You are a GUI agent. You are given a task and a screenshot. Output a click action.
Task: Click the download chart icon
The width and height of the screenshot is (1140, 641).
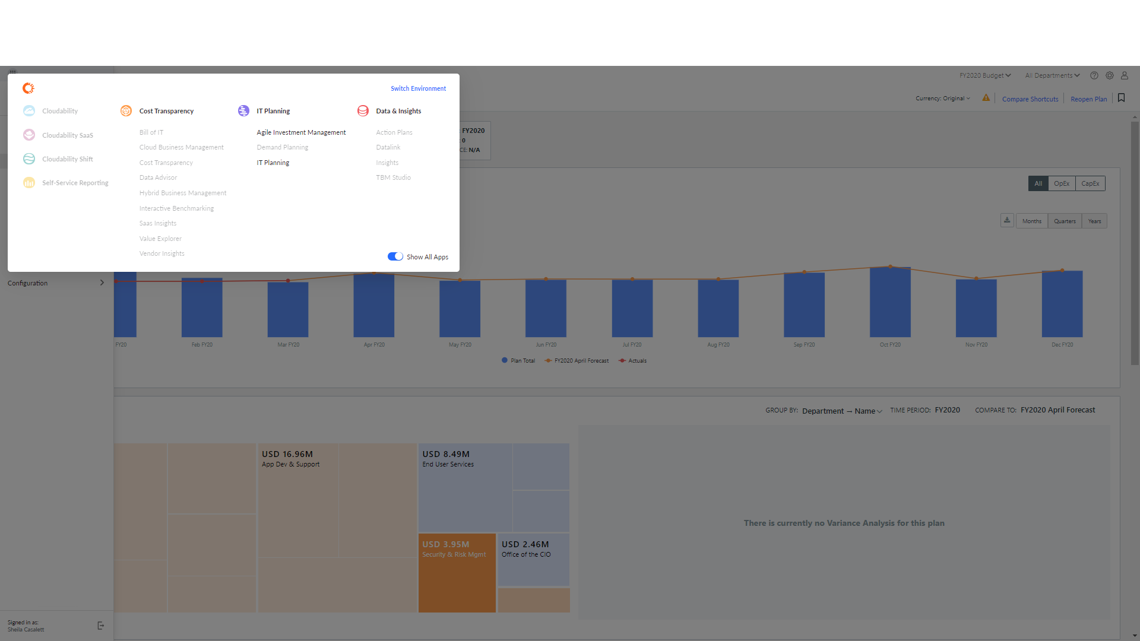1007,221
